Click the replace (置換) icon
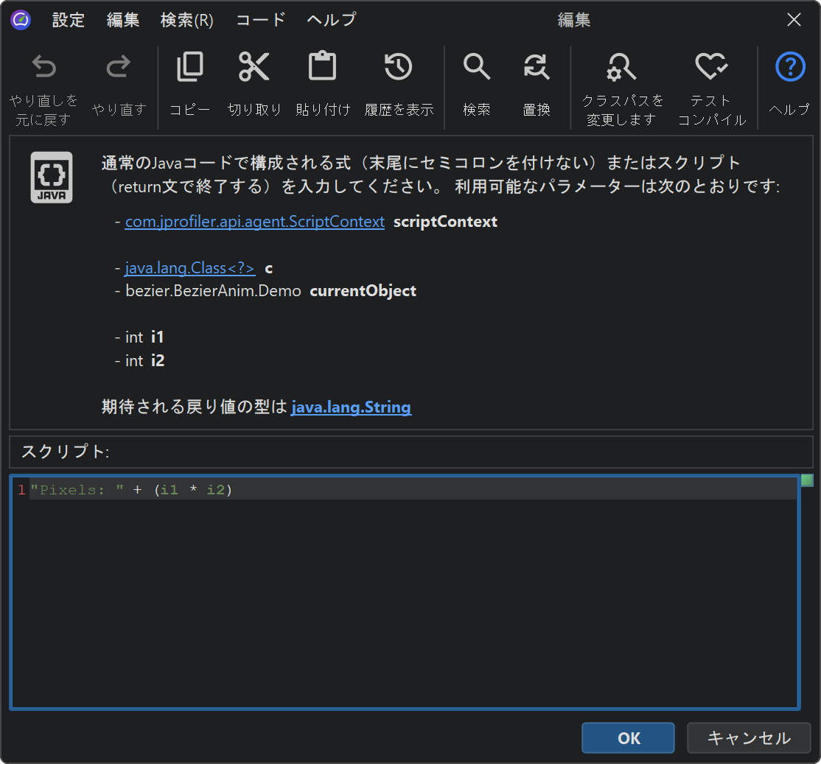The width and height of the screenshot is (821, 764). [x=536, y=68]
